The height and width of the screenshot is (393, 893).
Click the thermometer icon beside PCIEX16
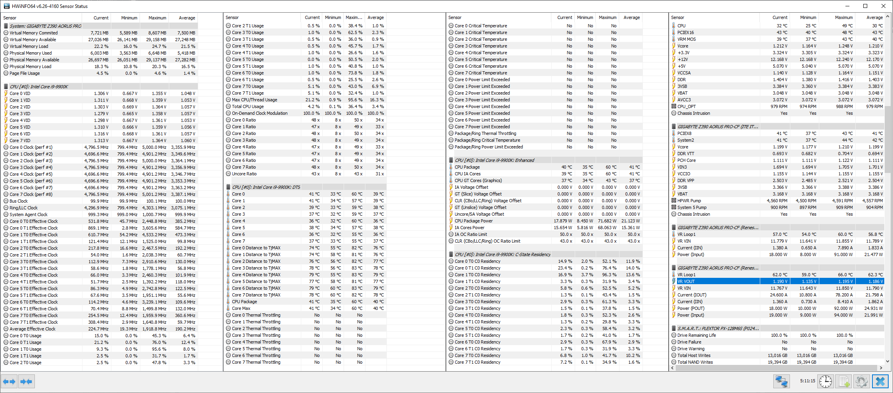(673, 32)
